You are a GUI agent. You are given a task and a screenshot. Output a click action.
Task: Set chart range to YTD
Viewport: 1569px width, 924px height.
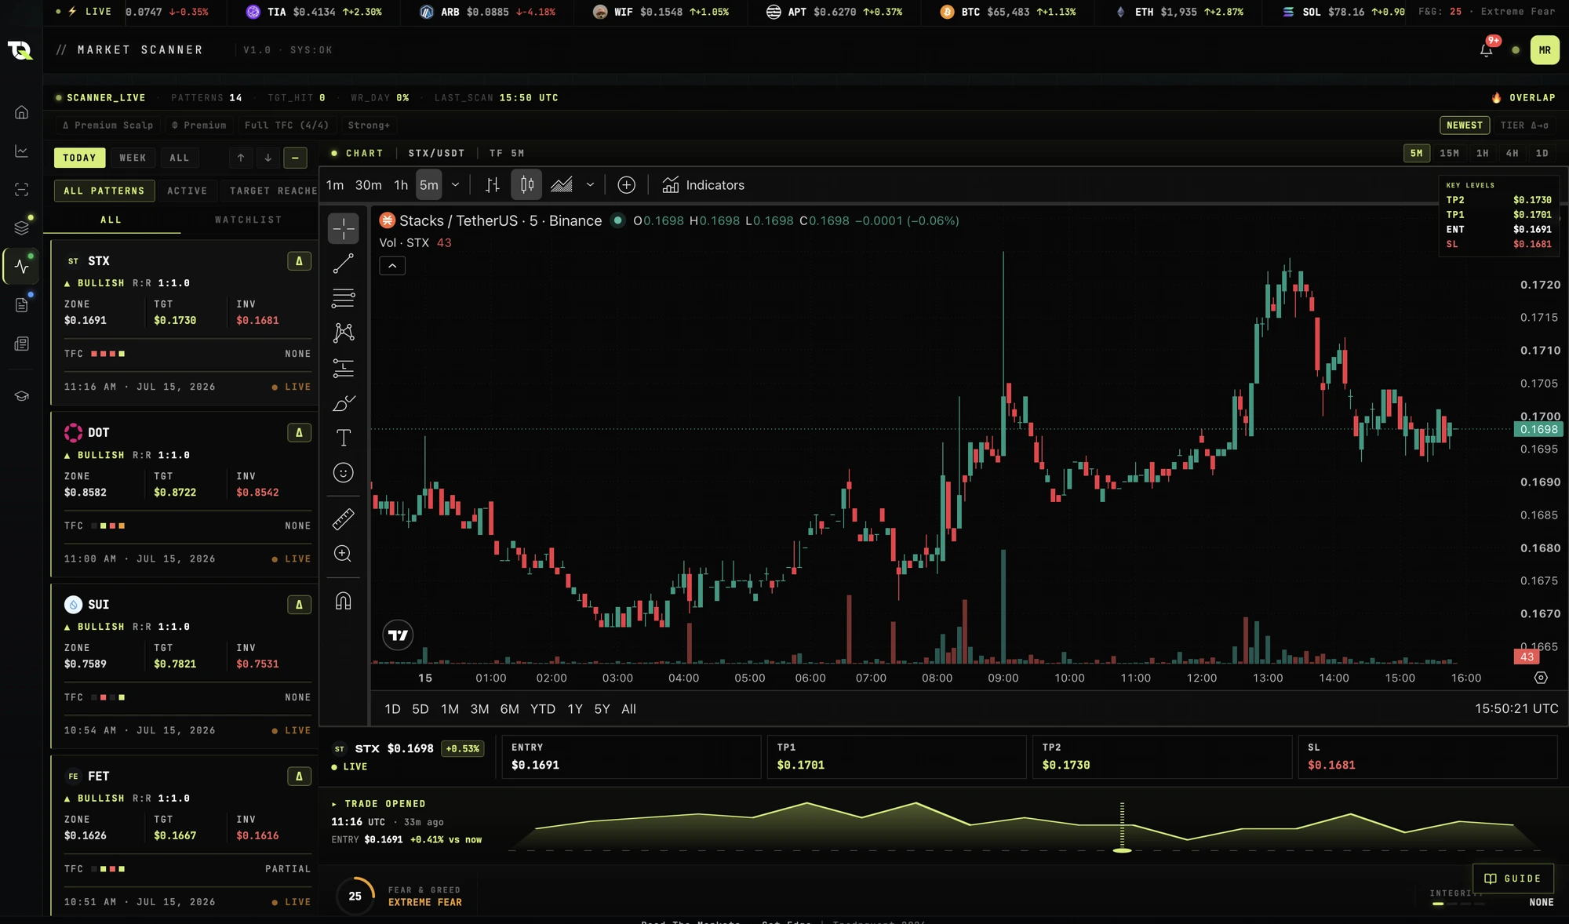[x=542, y=709]
